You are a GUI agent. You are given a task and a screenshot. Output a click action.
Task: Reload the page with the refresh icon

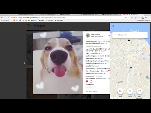pyautogui.click(x=8, y=18)
